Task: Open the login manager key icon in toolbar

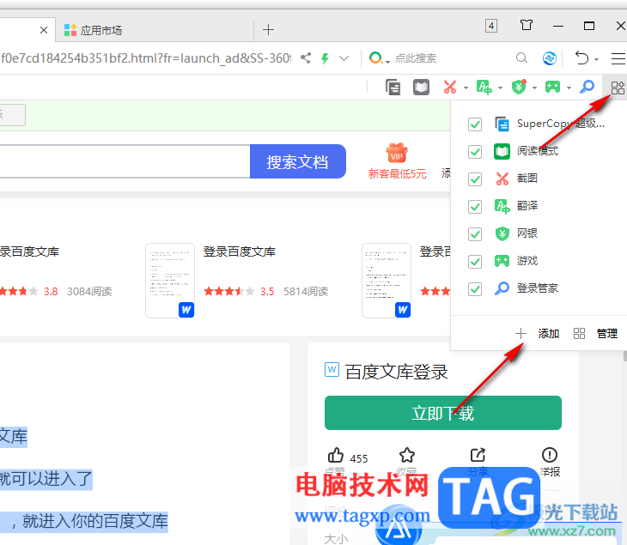Action: pyautogui.click(x=587, y=87)
